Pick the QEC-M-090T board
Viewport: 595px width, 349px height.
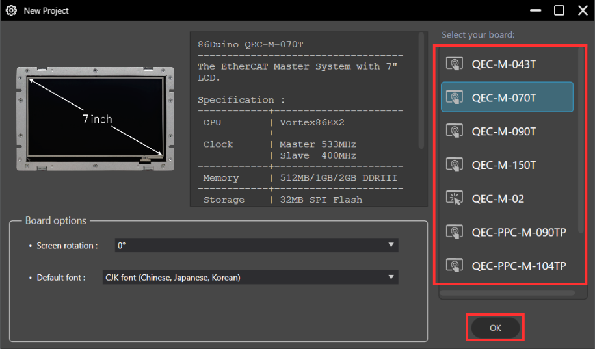507,131
